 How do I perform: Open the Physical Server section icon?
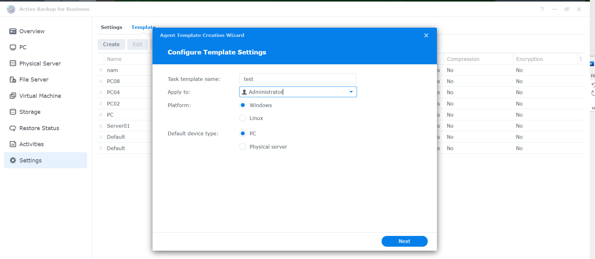click(x=13, y=63)
